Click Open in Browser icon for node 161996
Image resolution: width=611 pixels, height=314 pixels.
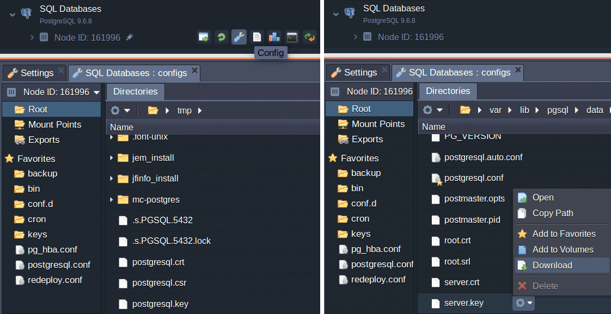click(204, 37)
